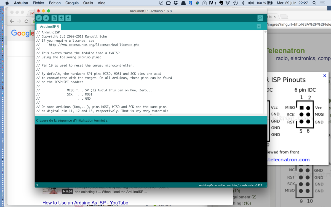Viewport: 331px width, 207px height.
Task: Click the 8:56 video thumbnail in search results
Action: coord(57,191)
